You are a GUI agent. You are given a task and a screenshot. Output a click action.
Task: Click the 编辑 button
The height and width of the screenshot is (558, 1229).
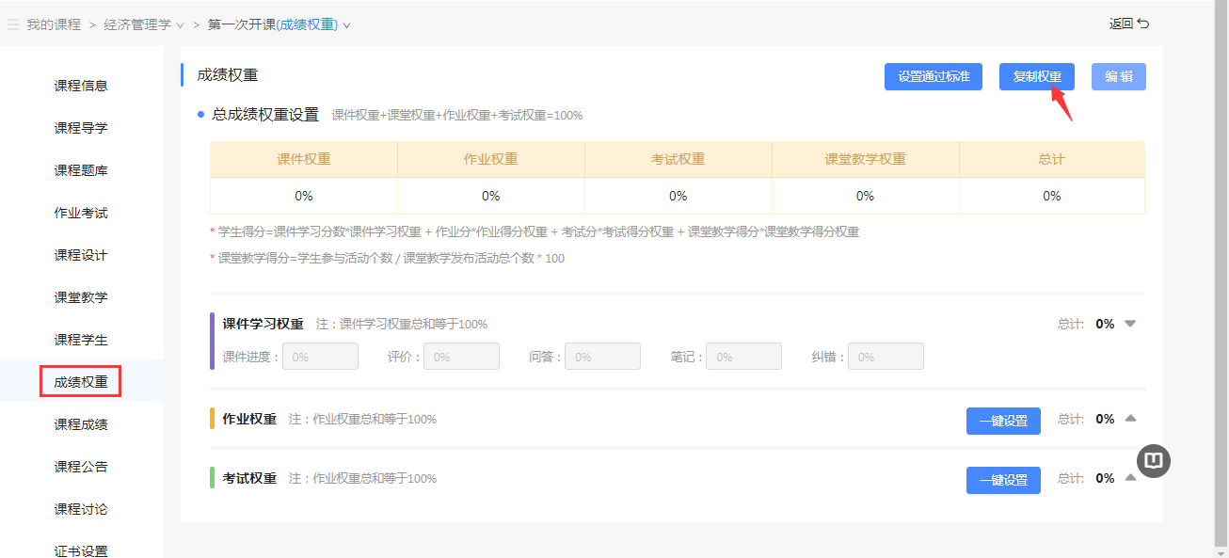(x=1119, y=76)
